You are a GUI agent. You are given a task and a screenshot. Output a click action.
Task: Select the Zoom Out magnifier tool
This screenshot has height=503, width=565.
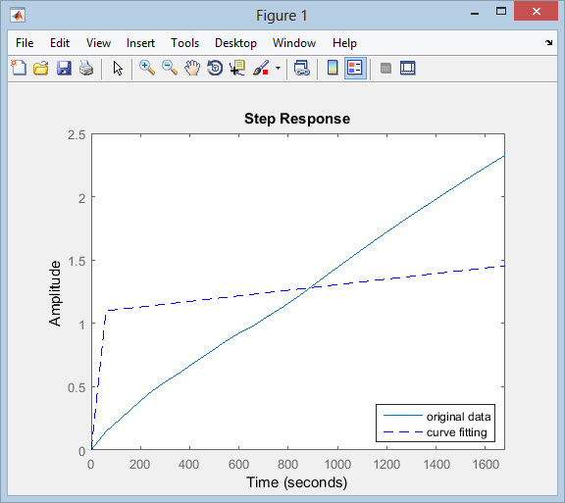pos(170,68)
